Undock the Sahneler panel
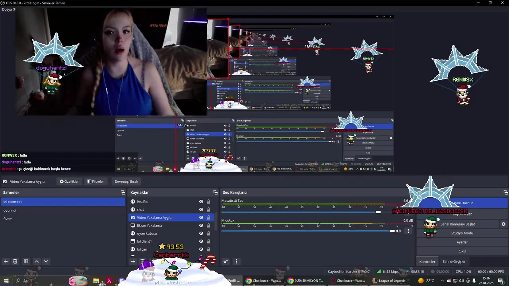 click(123, 192)
